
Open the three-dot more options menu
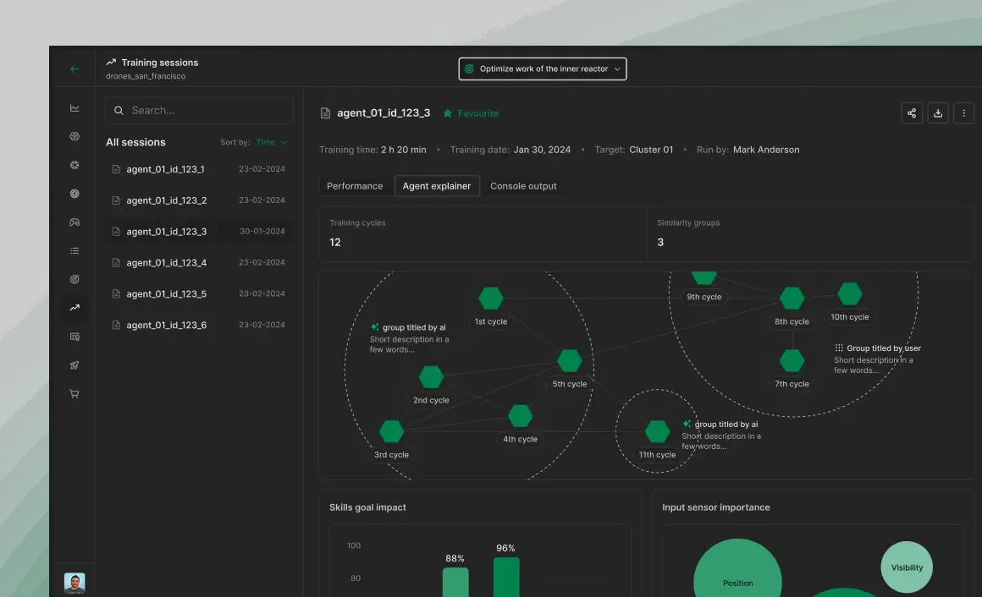tap(964, 113)
